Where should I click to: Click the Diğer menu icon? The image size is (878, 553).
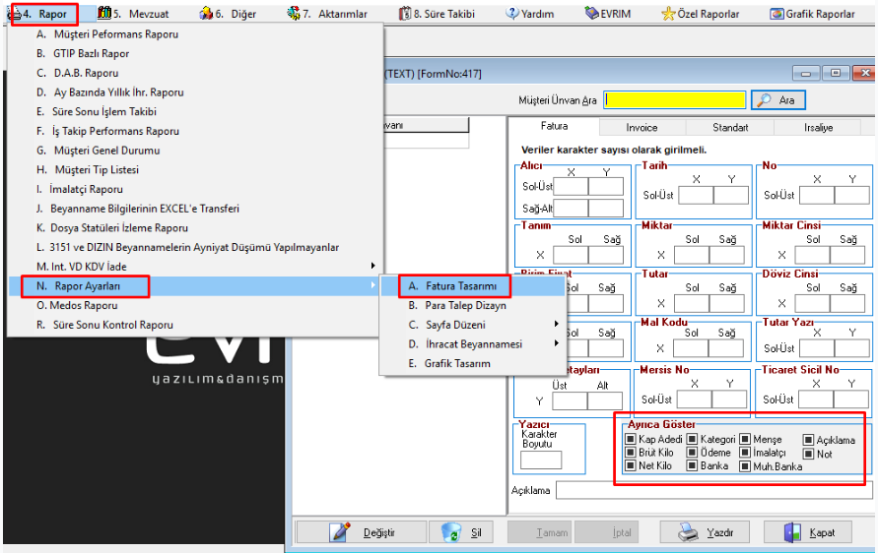(x=206, y=14)
